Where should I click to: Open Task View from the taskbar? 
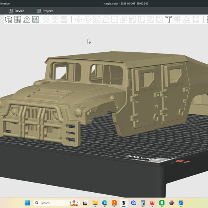click(85, 203)
